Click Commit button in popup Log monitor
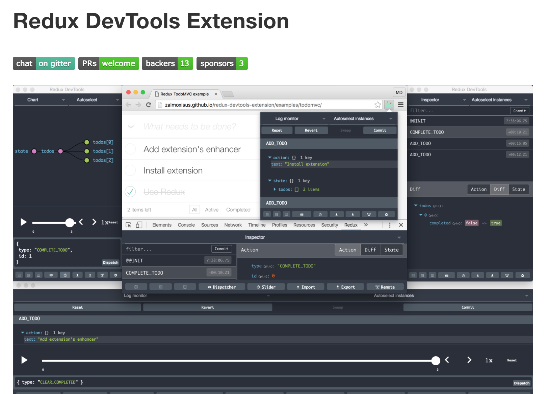 coord(380,130)
